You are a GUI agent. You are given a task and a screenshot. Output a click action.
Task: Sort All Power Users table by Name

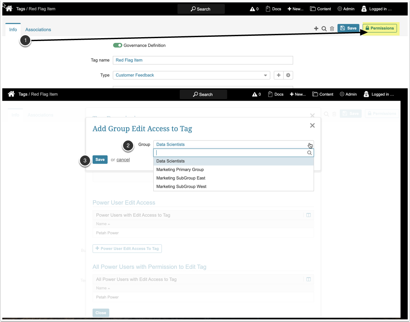coord(103,288)
